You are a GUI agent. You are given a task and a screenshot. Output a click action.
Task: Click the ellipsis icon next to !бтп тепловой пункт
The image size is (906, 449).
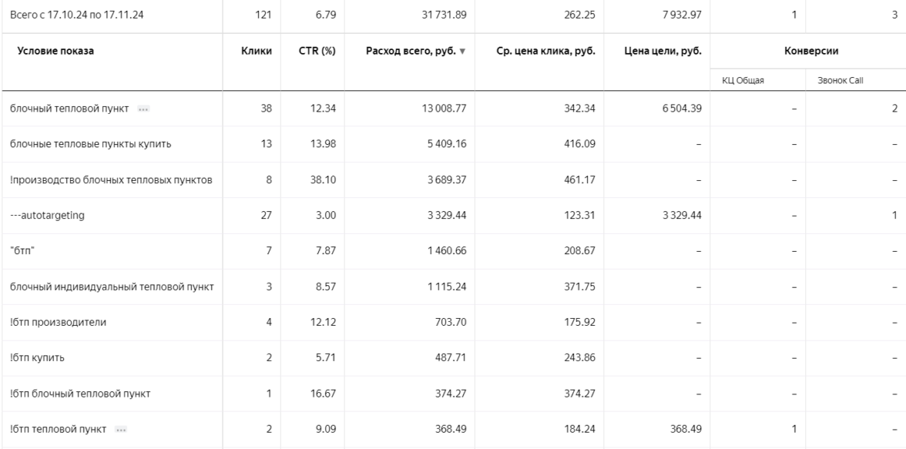tap(120, 428)
